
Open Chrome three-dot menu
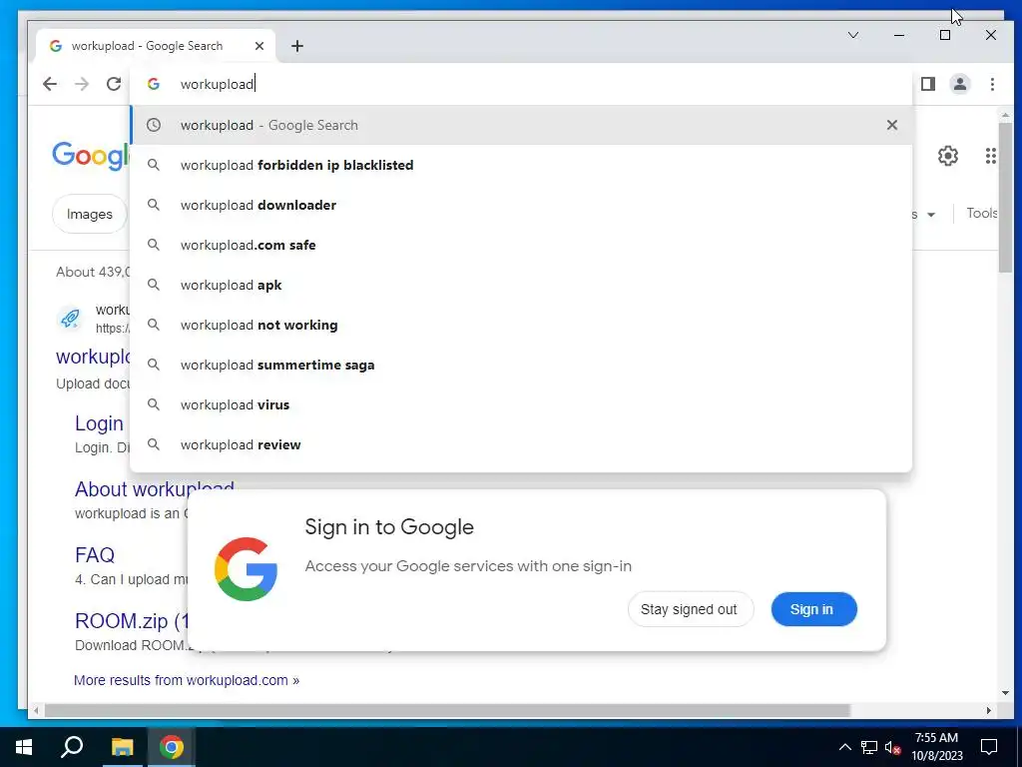992,84
